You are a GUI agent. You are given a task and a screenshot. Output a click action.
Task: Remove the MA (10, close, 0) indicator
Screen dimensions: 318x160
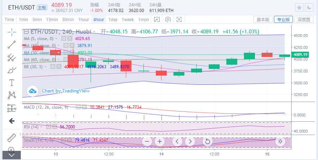(x=72, y=45)
